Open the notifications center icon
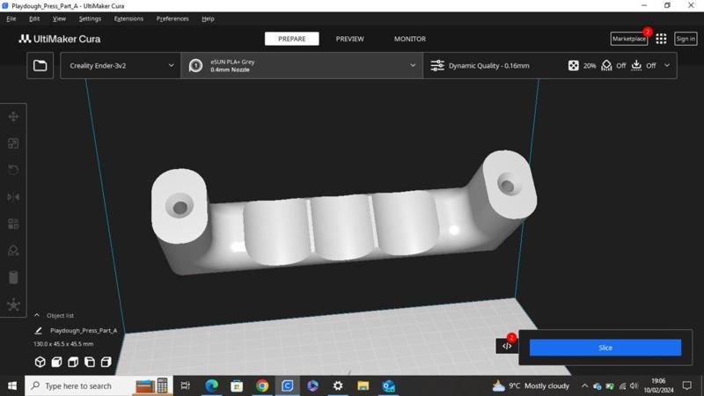704x396 pixels. (687, 385)
